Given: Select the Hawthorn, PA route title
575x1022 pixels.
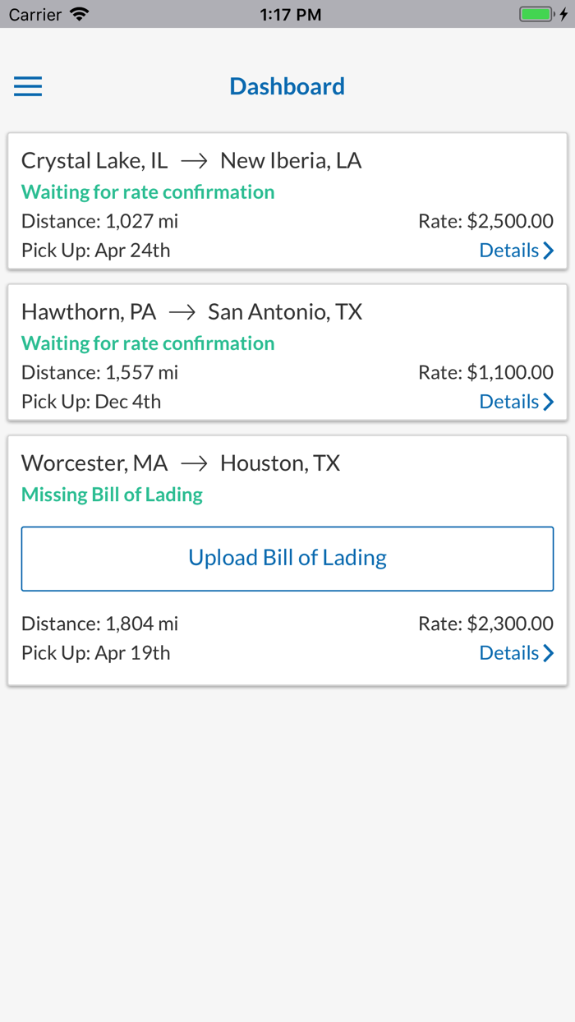Looking at the screenshot, I should (x=191, y=311).
